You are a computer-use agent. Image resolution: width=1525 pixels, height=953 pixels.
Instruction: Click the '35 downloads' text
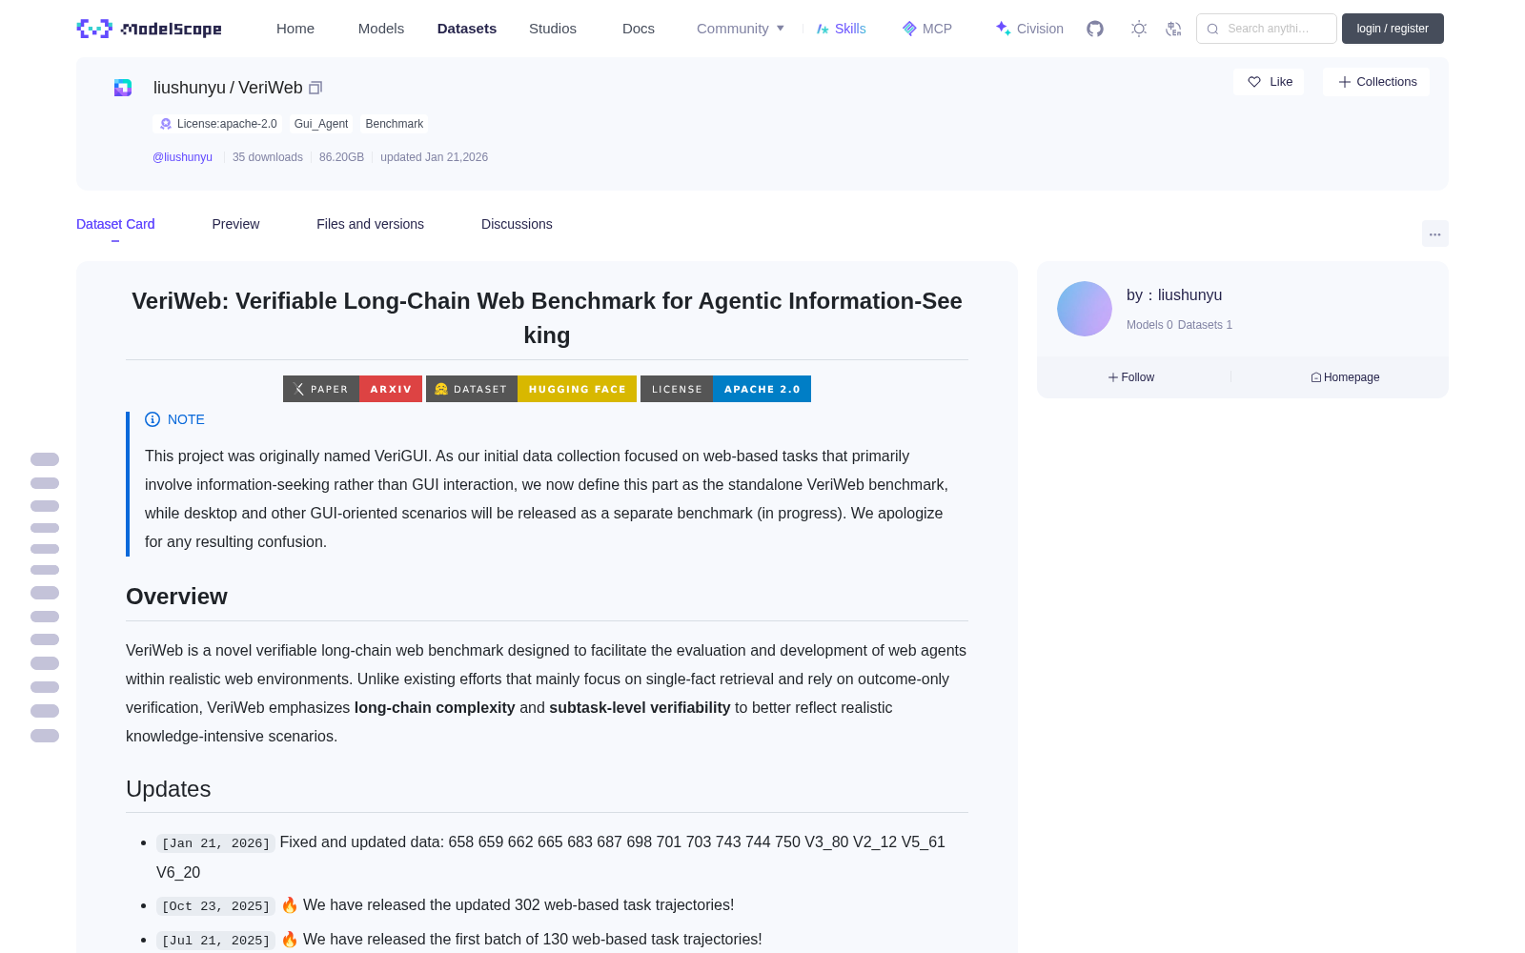coord(268,157)
